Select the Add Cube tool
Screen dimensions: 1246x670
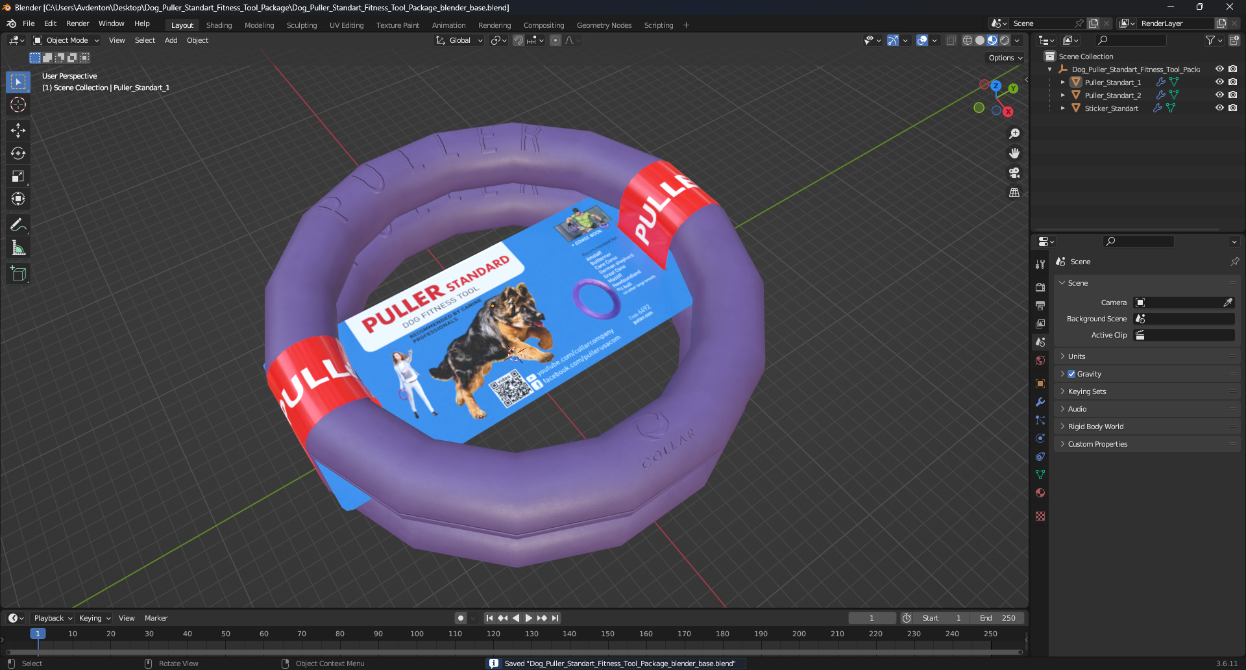click(18, 273)
